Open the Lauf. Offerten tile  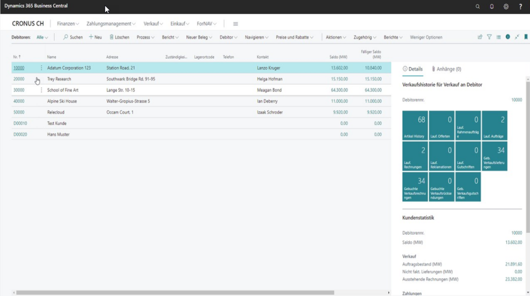[x=441, y=125]
